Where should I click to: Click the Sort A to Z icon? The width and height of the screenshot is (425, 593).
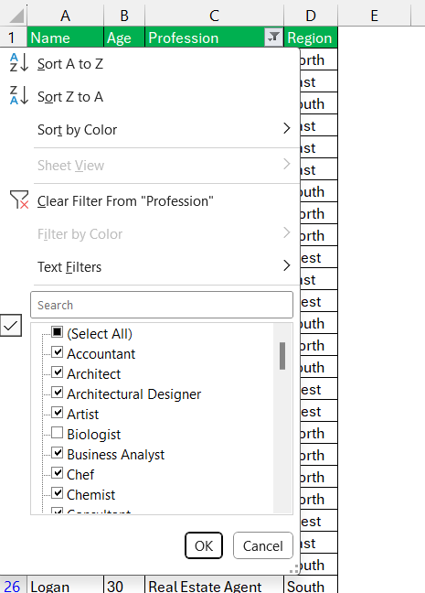[19, 63]
